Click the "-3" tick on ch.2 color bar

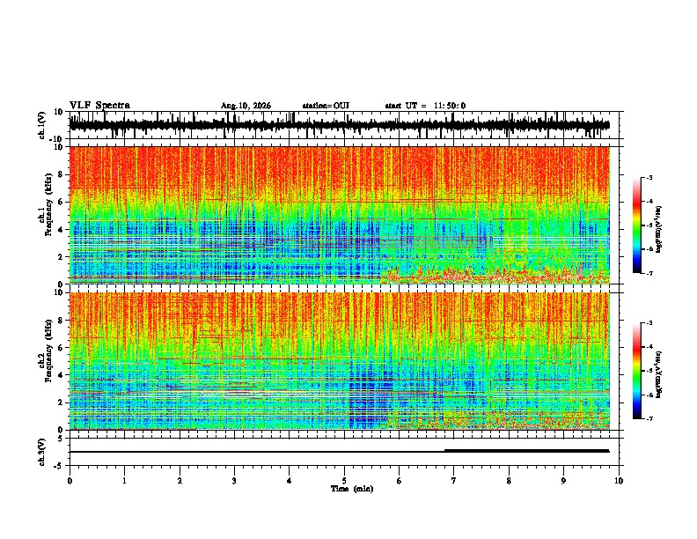pos(649,323)
